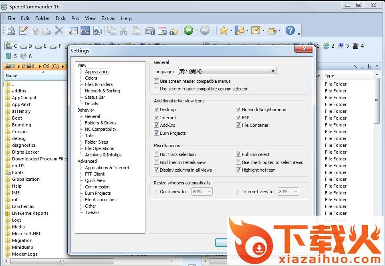Viewport: 385px width, 266px height.
Task: Click the Favorites star icon
Action: point(224,30)
